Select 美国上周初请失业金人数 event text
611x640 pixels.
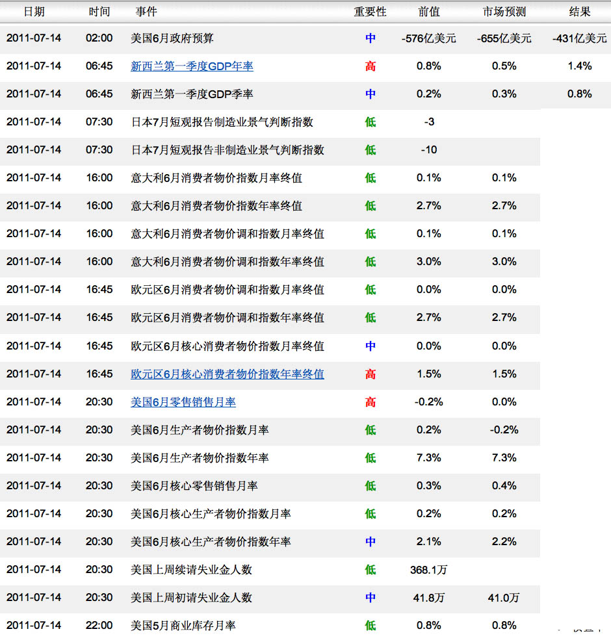click(x=192, y=598)
